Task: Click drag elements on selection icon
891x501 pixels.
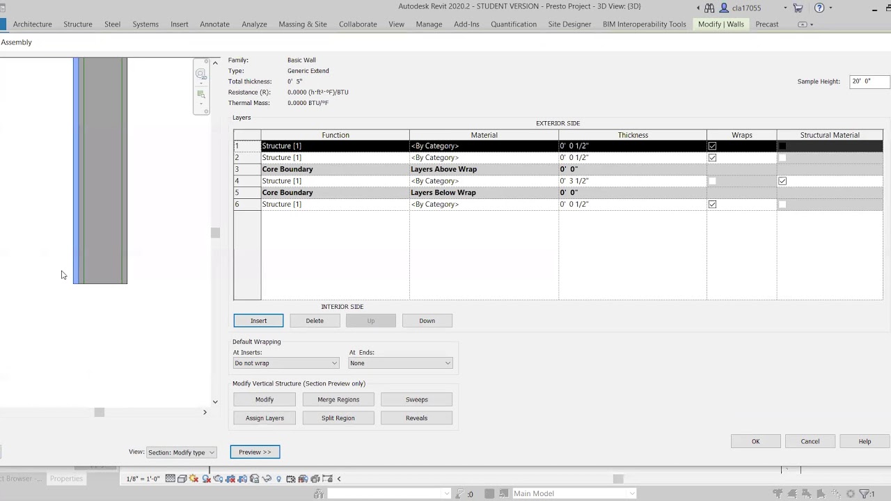Action: point(836,493)
